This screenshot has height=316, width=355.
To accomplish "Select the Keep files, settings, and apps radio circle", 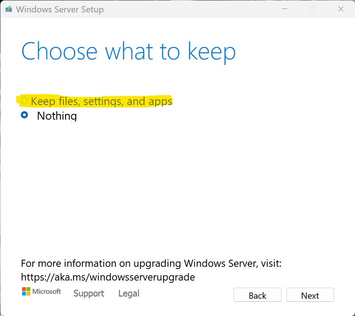I will [x=24, y=100].
